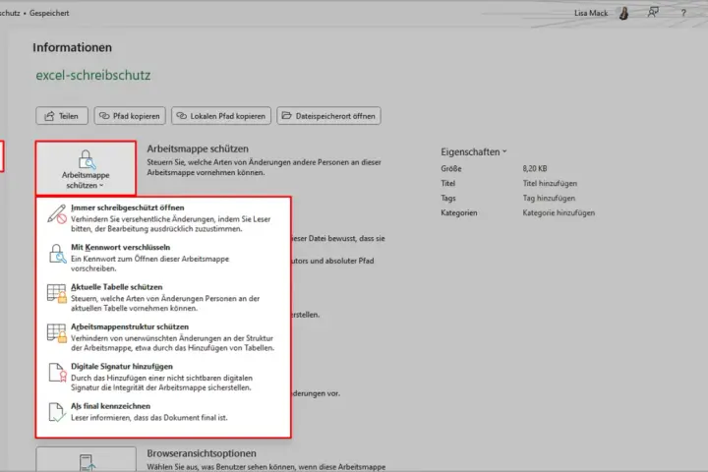Click the Größe property label
This screenshot has width=708, height=472.
pos(451,168)
